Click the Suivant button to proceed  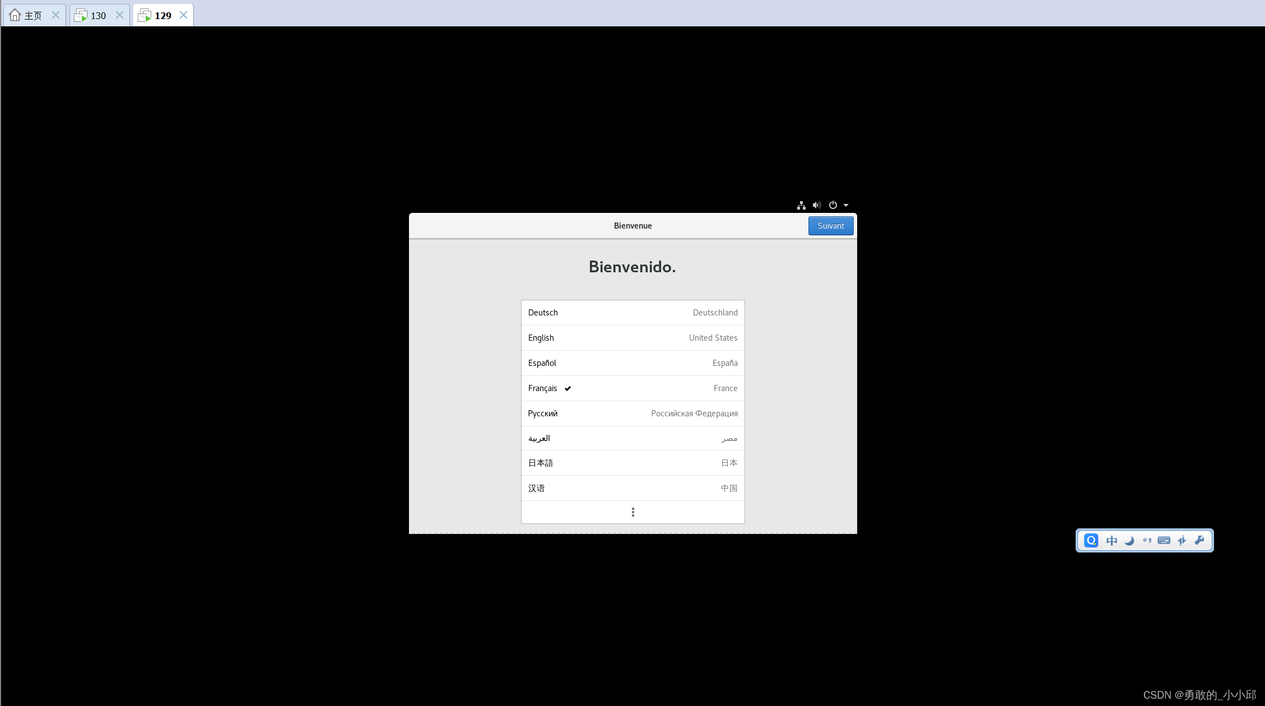point(830,225)
